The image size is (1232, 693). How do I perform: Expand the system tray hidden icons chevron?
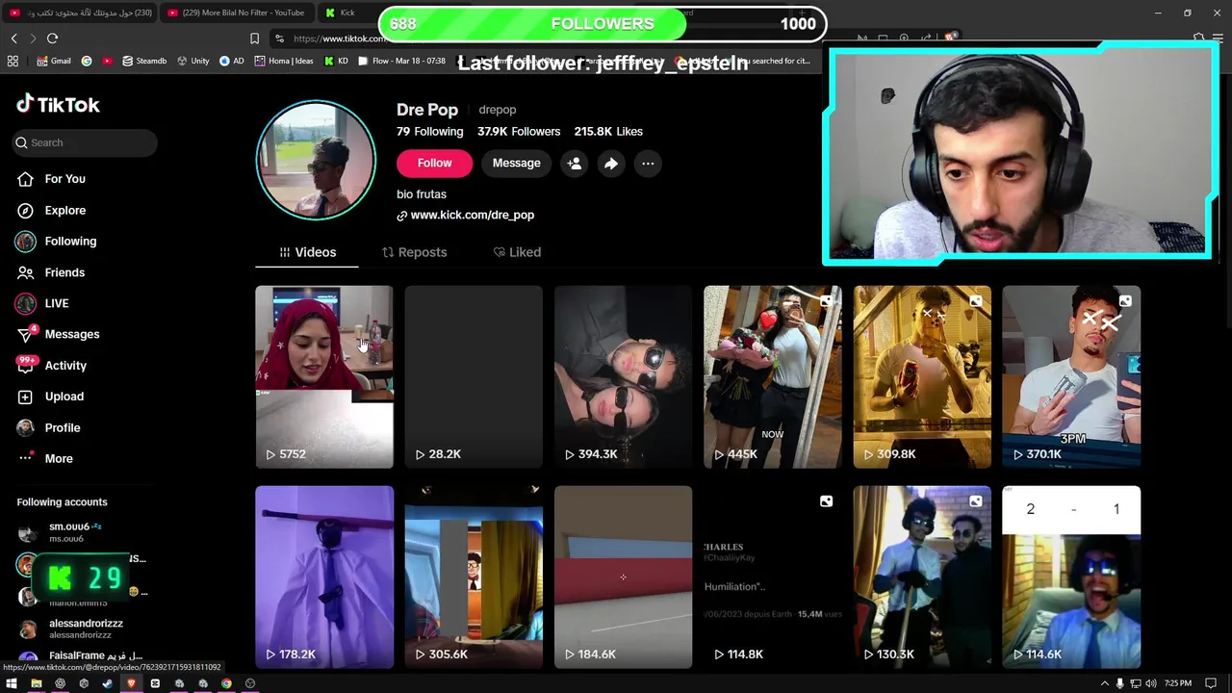tap(1104, 683)
